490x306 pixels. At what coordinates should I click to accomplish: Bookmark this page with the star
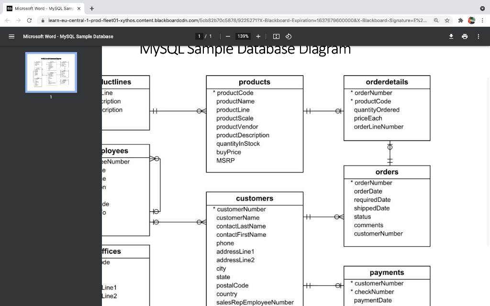point(445,21)
